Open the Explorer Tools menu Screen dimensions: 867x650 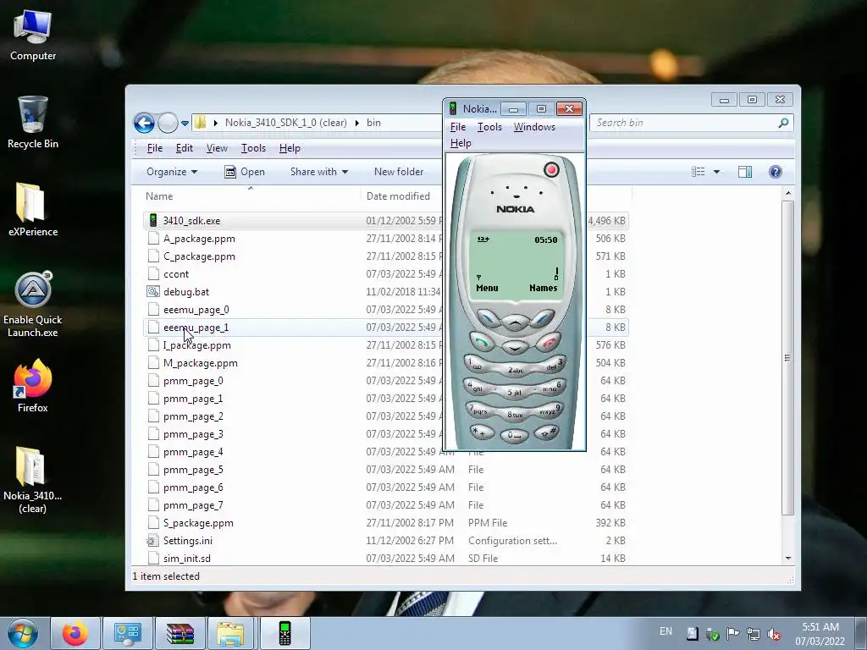point(253,148)
